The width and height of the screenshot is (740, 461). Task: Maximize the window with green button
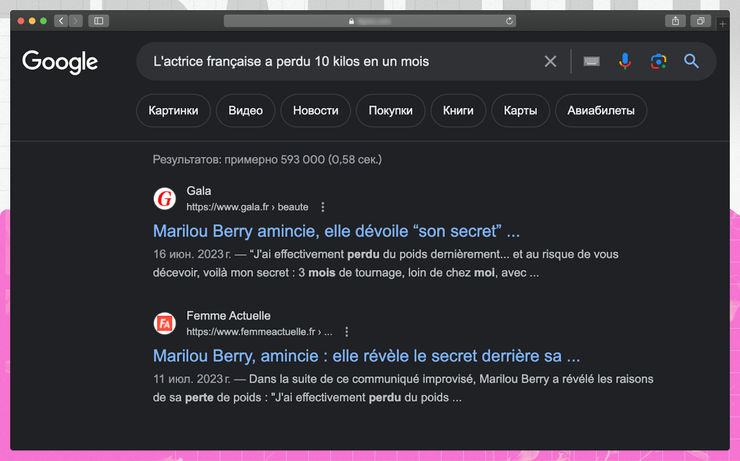[43, 21]
